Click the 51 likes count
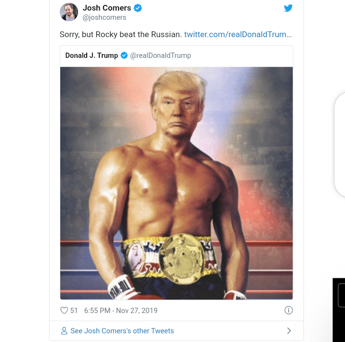 [74, 311]
